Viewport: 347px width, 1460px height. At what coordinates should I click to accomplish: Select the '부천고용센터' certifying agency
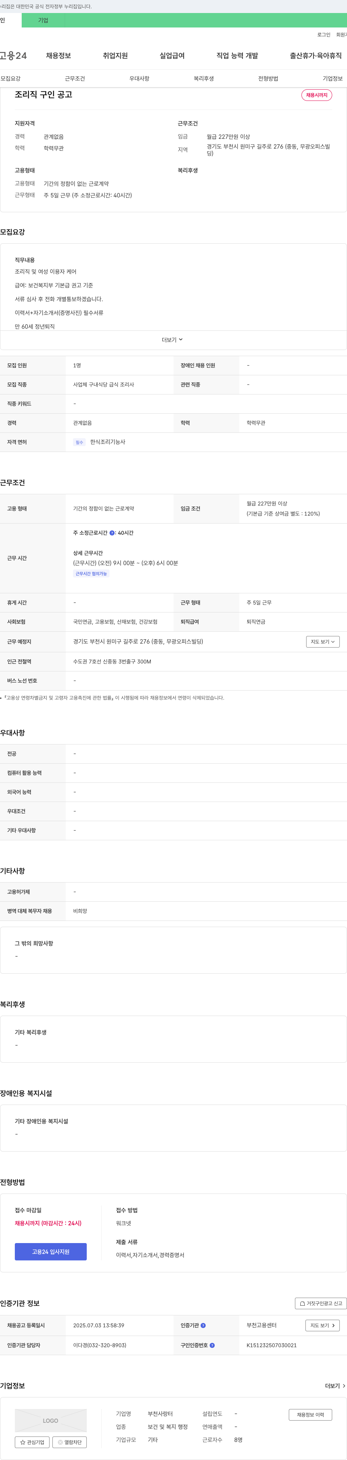click(x=261, y=1325)
